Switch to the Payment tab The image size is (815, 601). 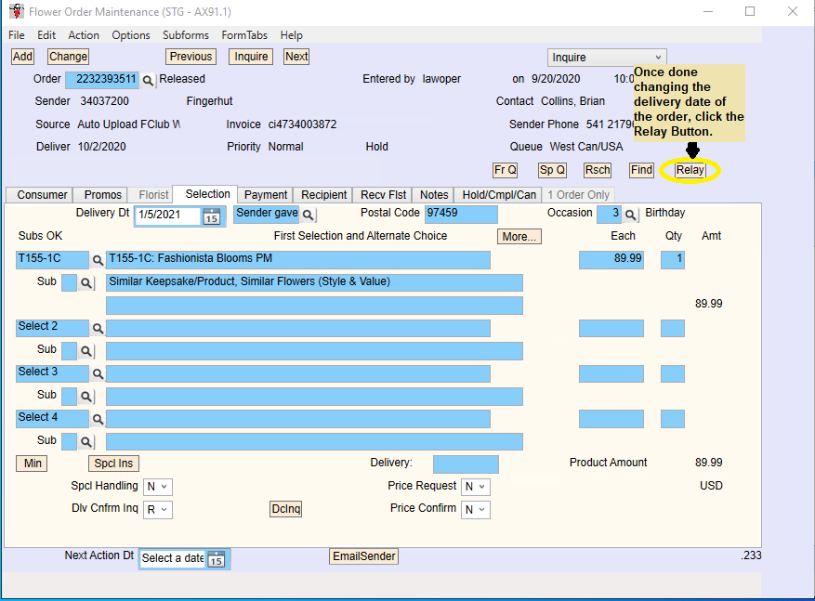[266, 195]
